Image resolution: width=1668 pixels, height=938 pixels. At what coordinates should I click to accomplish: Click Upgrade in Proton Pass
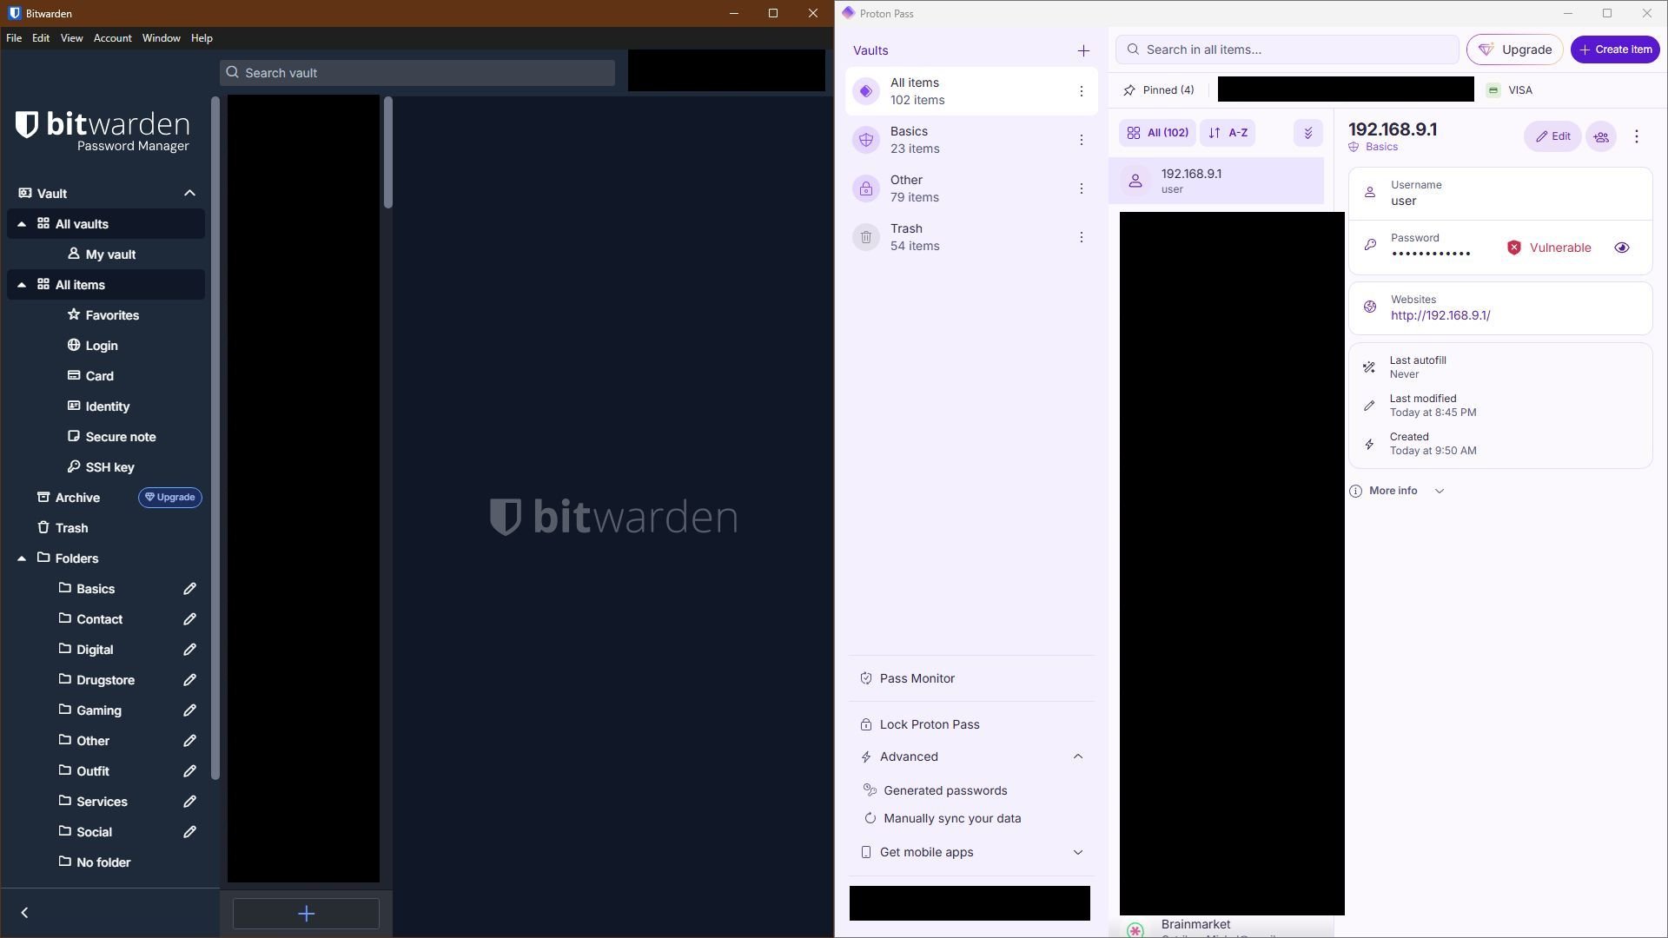point(1515,50)
